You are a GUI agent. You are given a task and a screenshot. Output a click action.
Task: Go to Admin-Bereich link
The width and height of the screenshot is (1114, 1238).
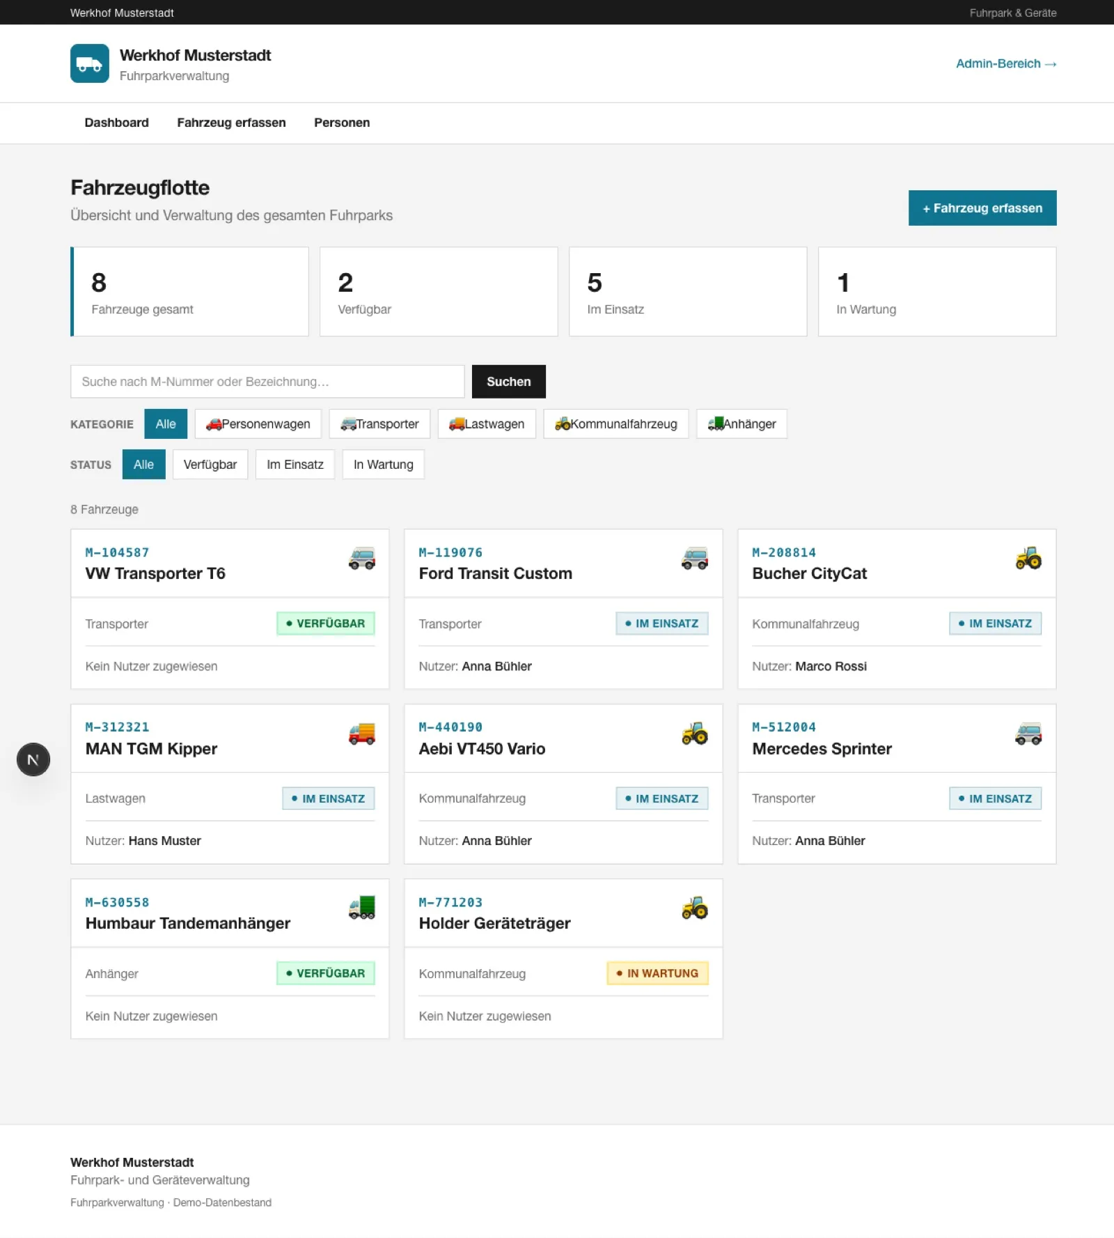[x=1006, y=63]
